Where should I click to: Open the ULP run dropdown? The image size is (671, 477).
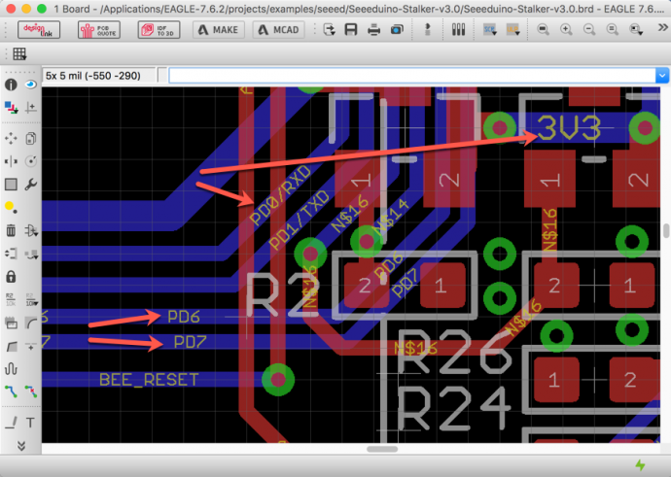(x=512, y=29)
